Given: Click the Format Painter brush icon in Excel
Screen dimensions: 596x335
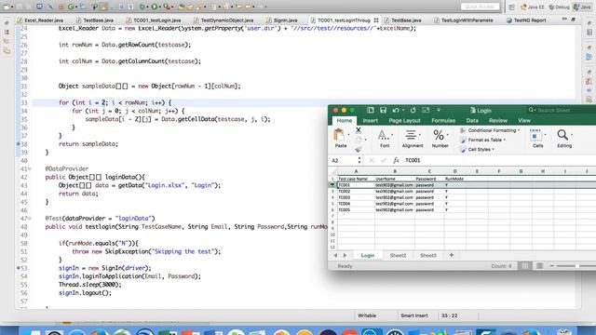Looking at the screenshot, I should point(358,150).
